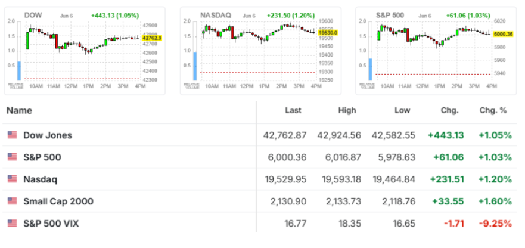Click S&P 500 low value 5,978.63

(396, 157)
